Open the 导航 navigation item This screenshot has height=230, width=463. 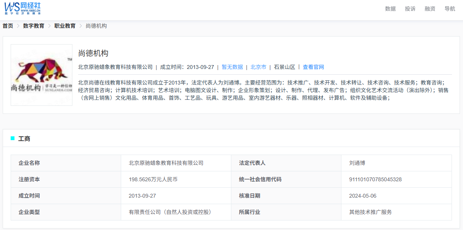[450, 9]
